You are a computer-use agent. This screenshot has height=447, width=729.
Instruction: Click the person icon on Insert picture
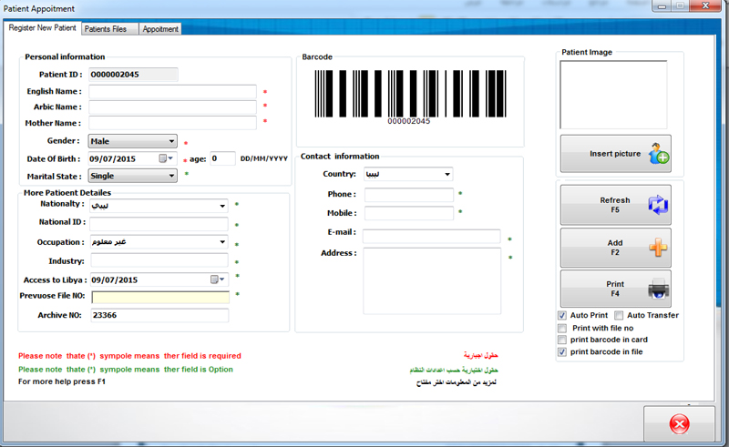coord(658,154)
